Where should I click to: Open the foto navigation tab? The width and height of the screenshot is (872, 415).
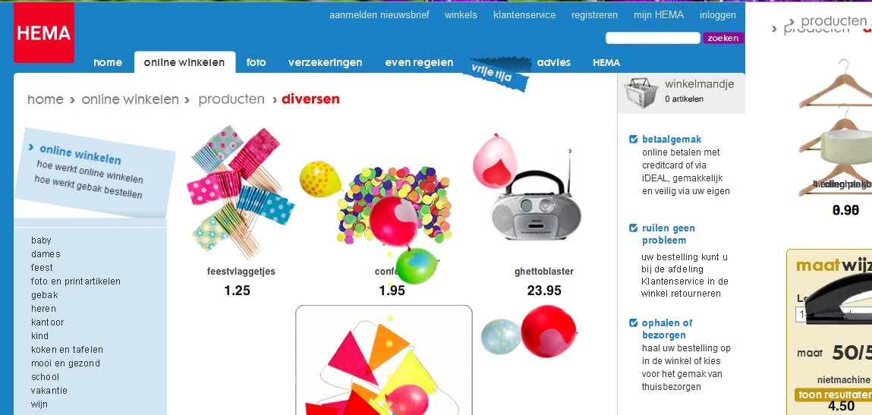click(x=256, y=62)
